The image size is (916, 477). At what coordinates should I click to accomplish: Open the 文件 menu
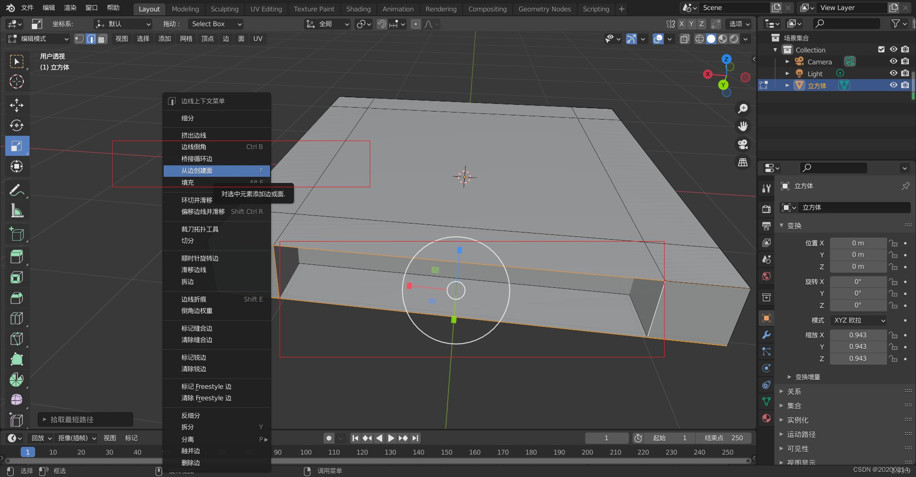pyautogui.click(x=28, y=8)
